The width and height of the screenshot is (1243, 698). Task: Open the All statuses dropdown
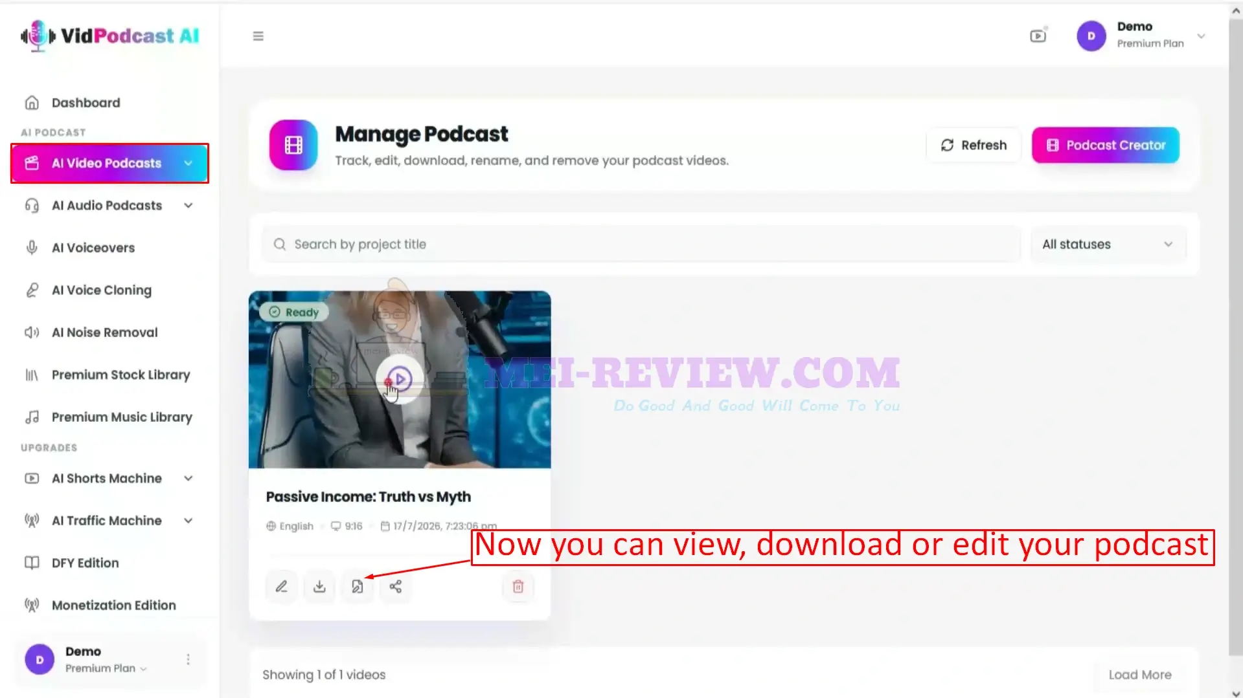click(x=1108, y=245)
